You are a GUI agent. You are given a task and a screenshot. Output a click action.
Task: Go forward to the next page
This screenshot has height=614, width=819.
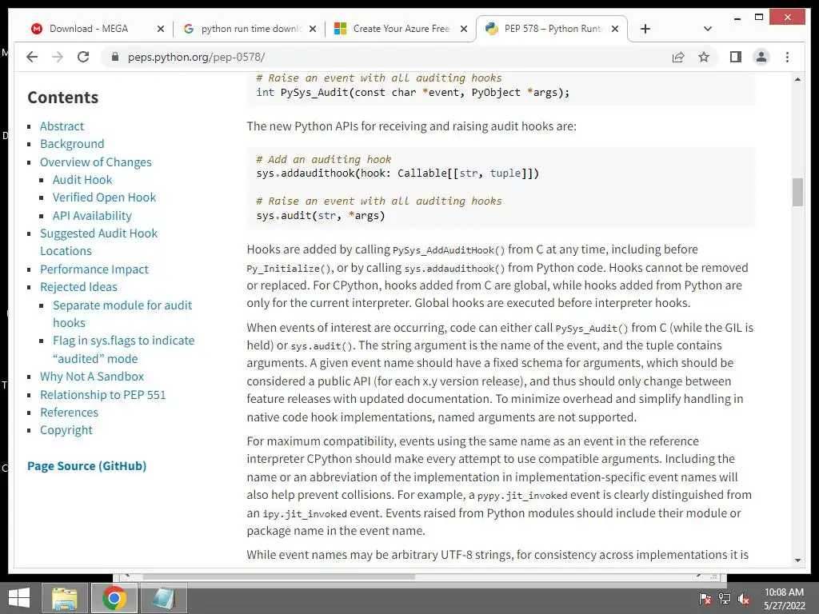pyautogui.click(x=58, y=57)
